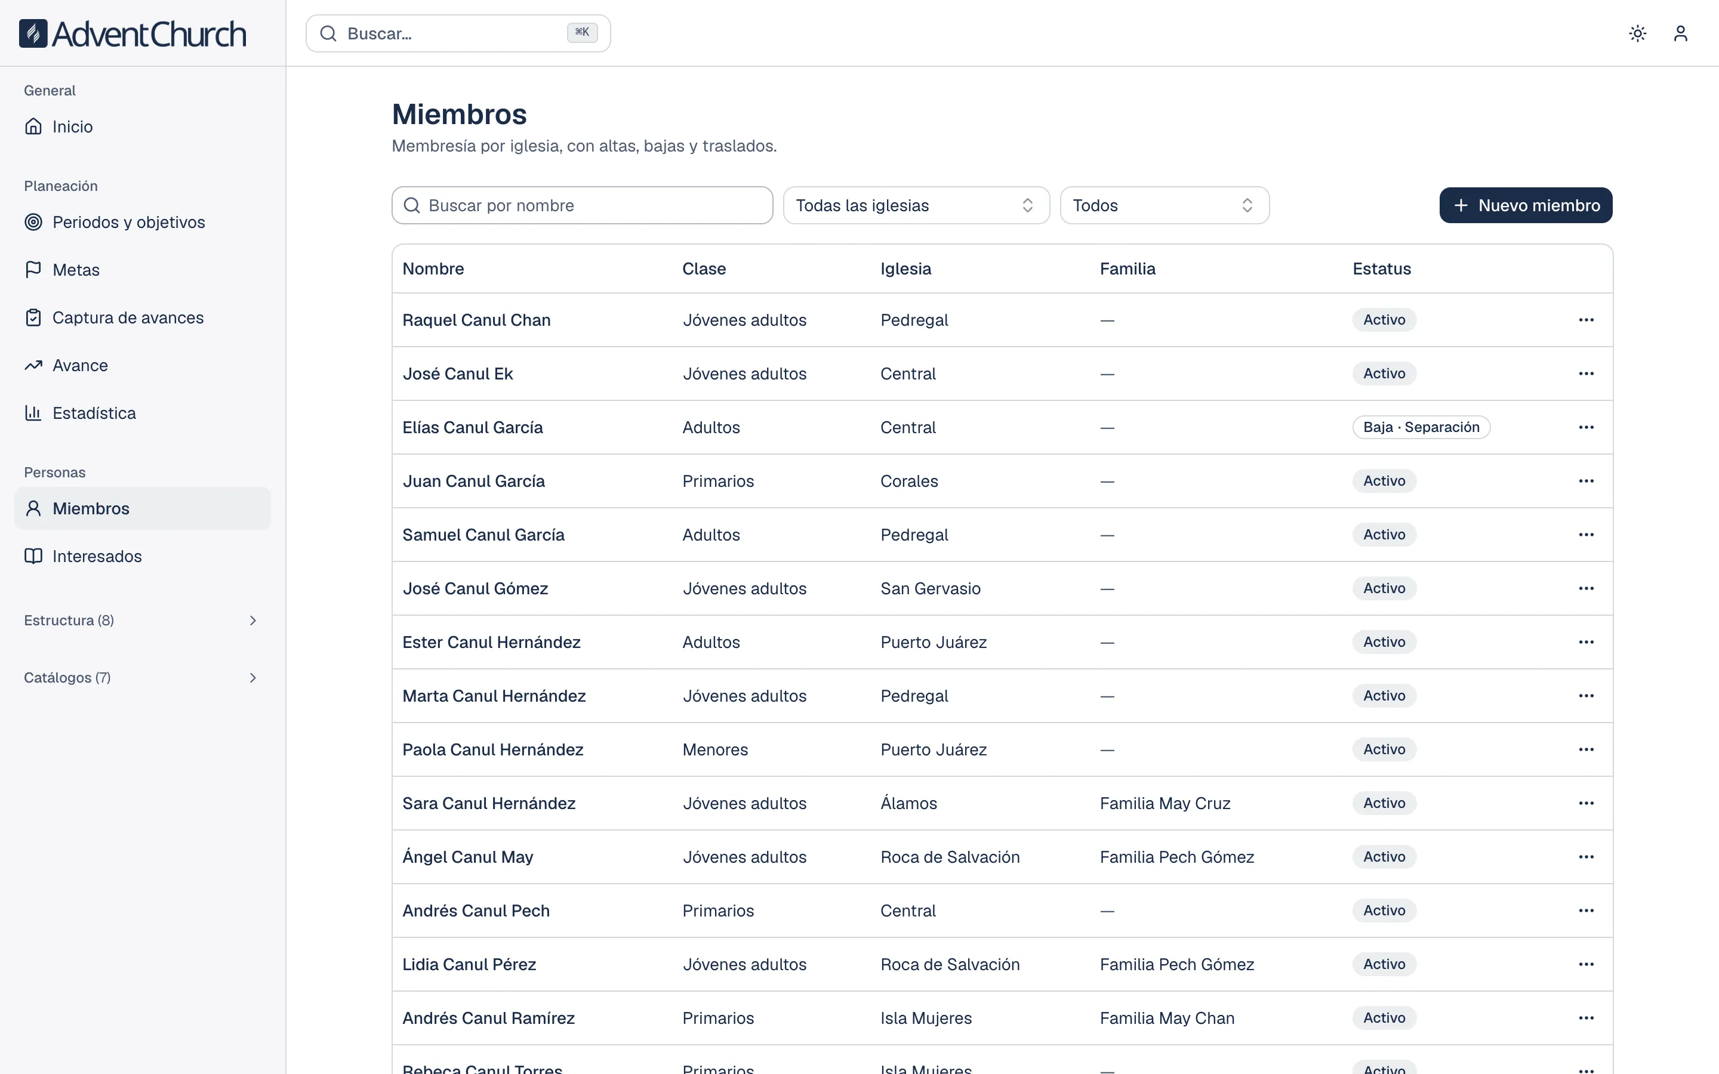Expand the Estructura (8) section
The height and width of the screenshot is (1074, 1719).
(x=142, y=620)
